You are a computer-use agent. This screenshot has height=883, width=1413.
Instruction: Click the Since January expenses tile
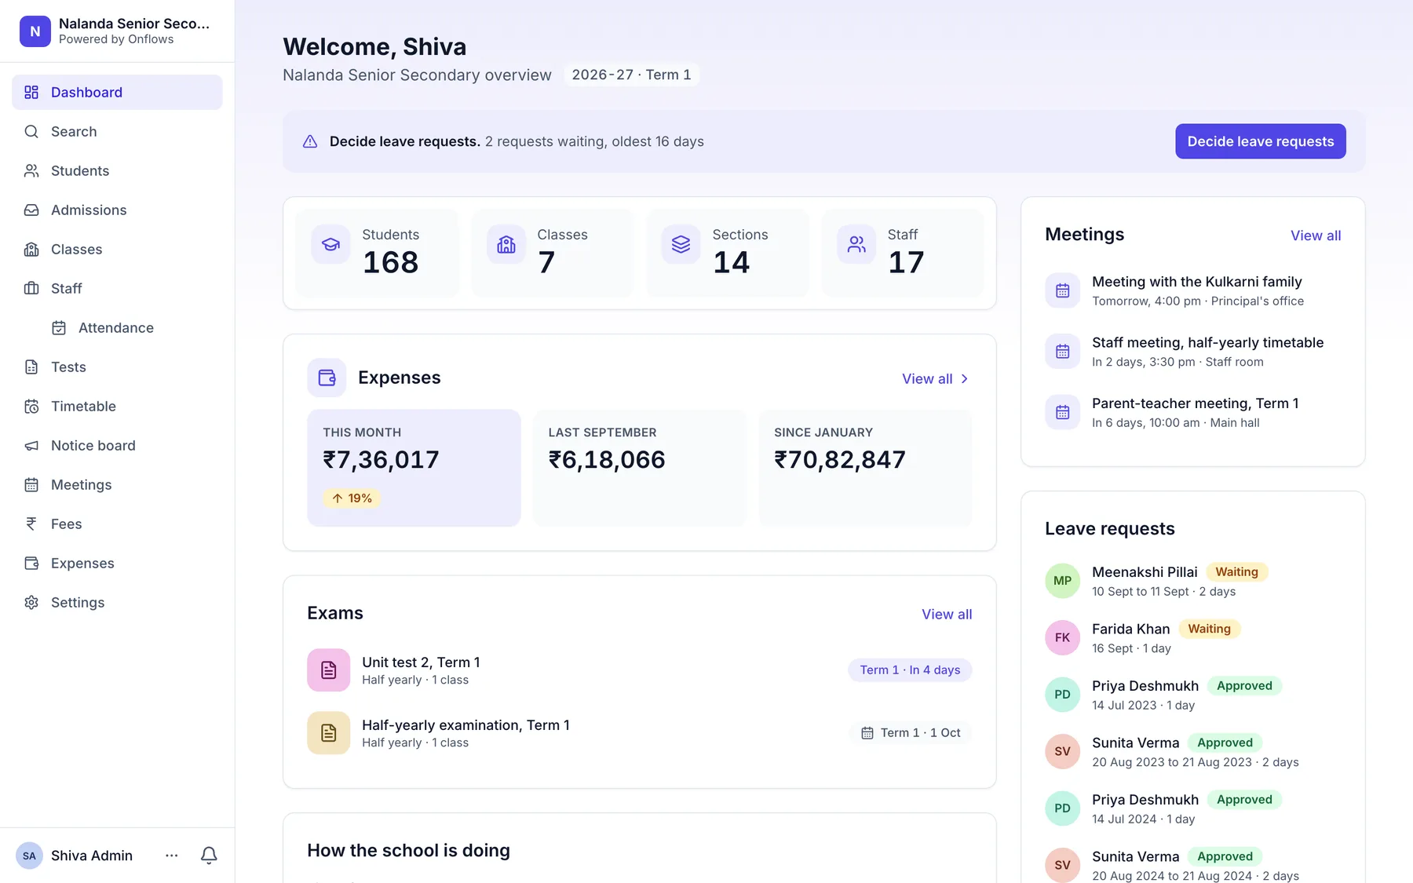click(x=865, y=467)
